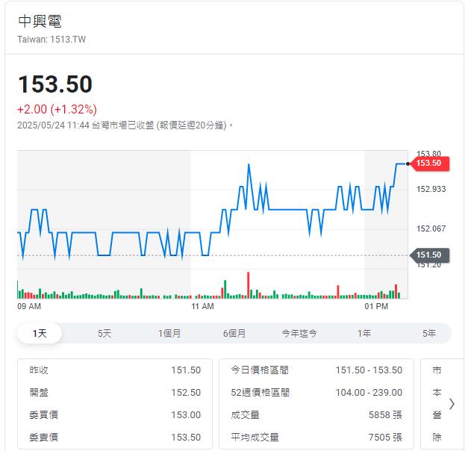The height and width of the screenshot is (451, 468).
Task: Select the 1天 time range tab
Action: pos(40,333)
